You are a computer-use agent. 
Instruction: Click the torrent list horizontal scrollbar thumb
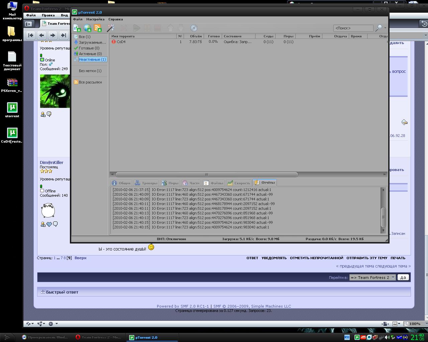(207, 174)
